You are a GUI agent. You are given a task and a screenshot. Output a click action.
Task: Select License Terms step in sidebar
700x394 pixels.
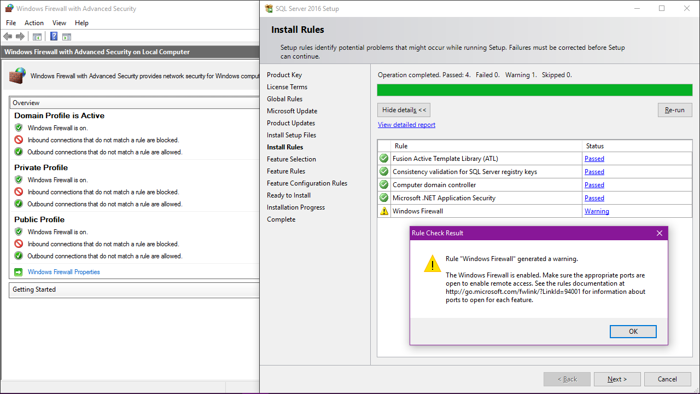[x=287, y=87]
